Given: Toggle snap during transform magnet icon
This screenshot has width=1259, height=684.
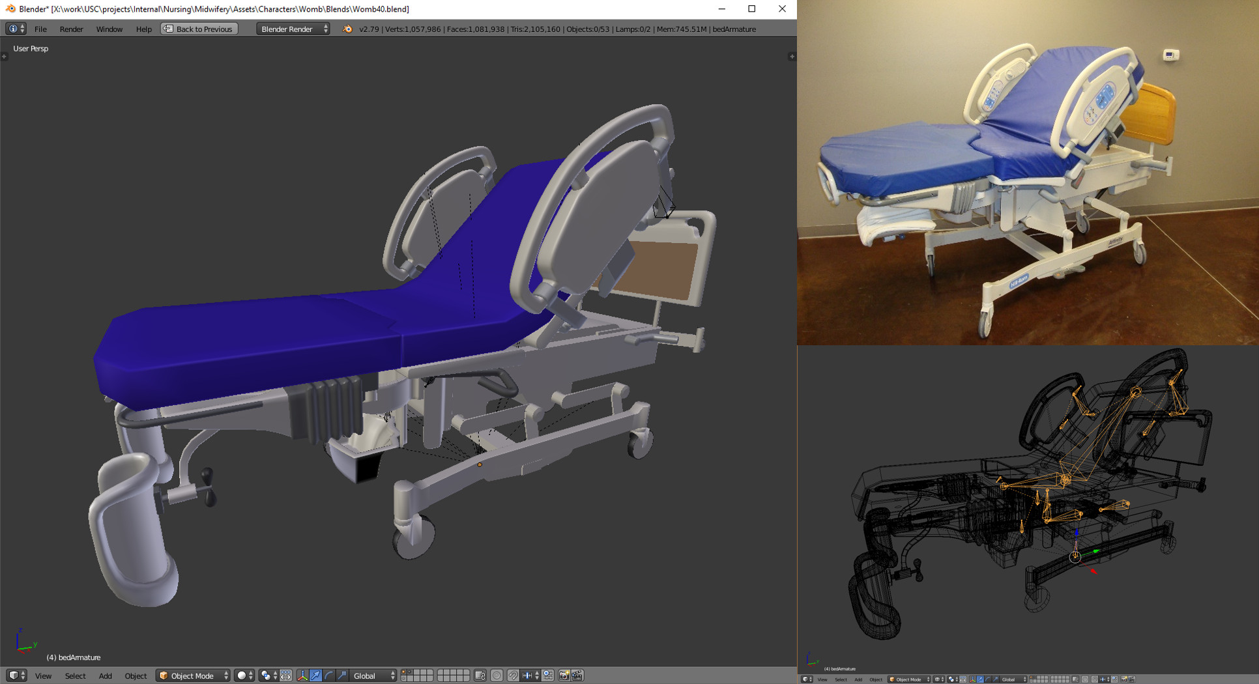Looking at the screenshot, I should tap(514, 676).
